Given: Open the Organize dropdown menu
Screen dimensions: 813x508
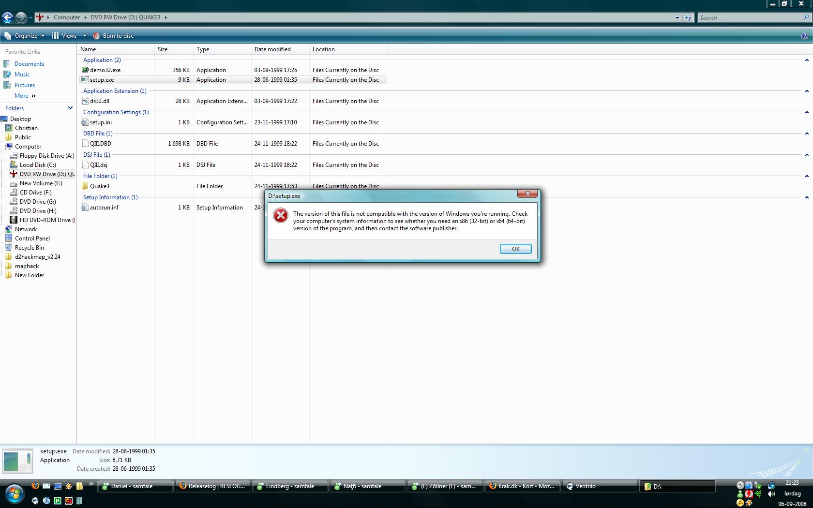Looking at the screenshot, I should click(x=25, y=36).
